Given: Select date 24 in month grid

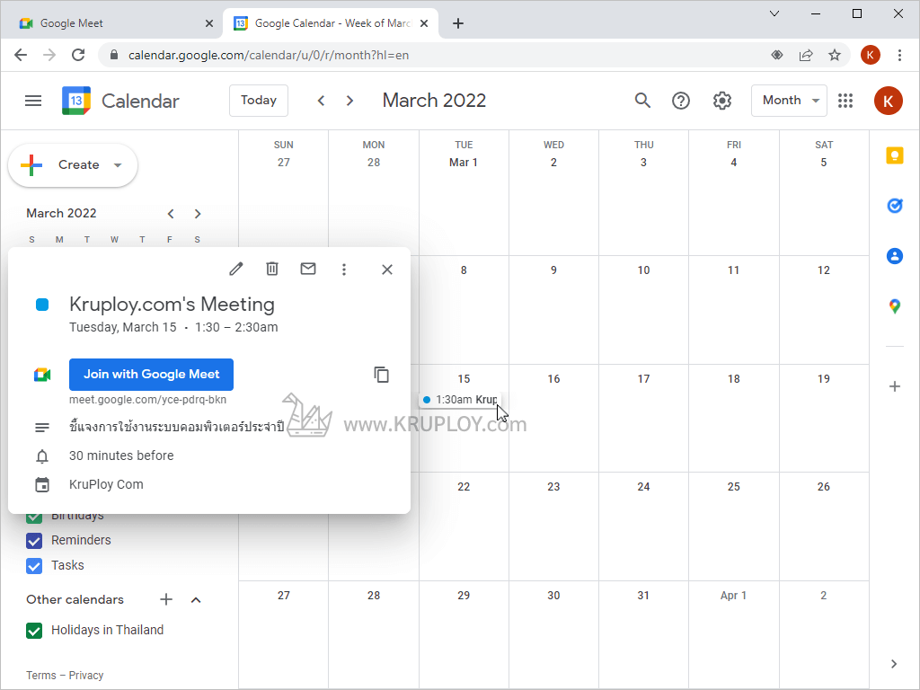Looking at the screenshot, I should click(643, 487).
